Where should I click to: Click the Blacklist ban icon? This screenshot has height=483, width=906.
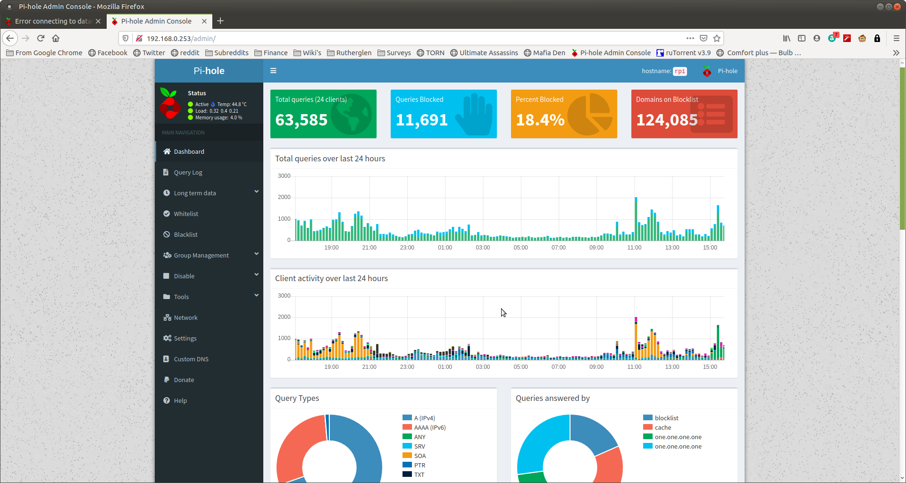167,234
